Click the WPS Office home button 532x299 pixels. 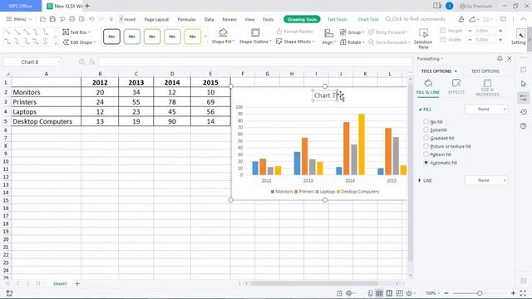(20, 6)
